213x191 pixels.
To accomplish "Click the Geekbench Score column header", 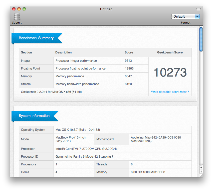I will [x=170, y=52].
